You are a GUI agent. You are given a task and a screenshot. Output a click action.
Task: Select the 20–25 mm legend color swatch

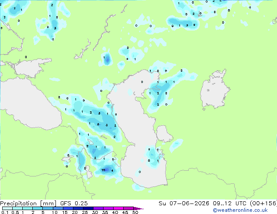click(78, 208)
